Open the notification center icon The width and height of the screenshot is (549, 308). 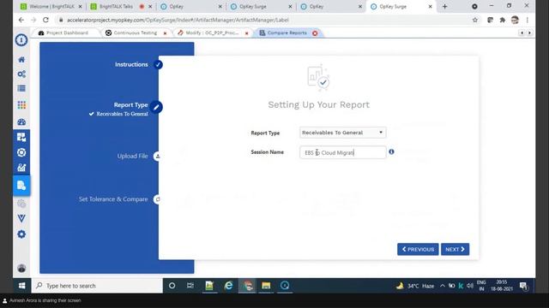524,286
